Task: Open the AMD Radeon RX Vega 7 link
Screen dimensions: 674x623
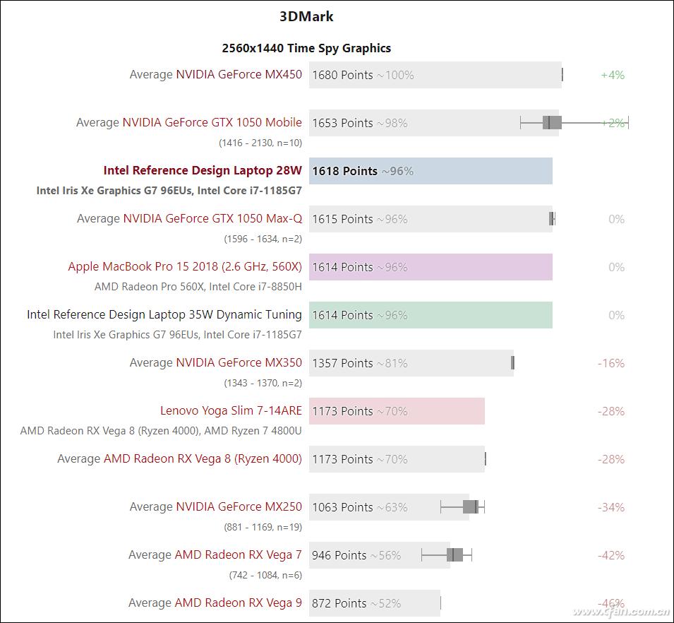Action: pos(238,554)
